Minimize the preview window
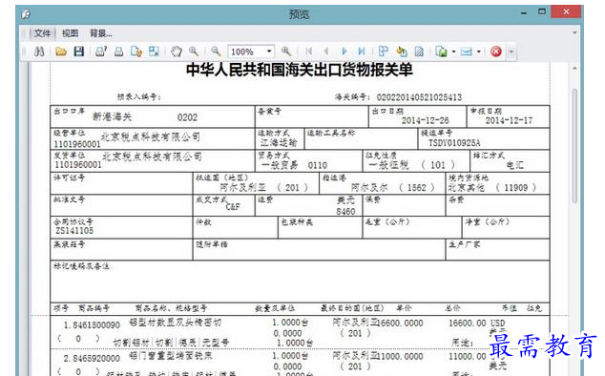The image size is (605, 376). tap(524, 12)
